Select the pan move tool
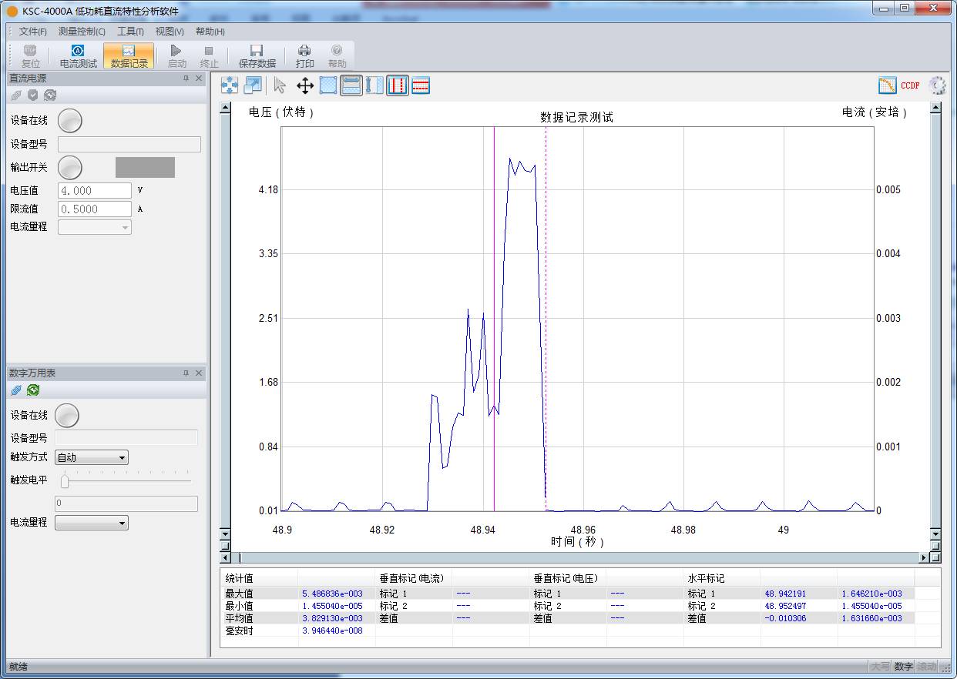The height and width of the screenshot is (679, 957). pyautogui.click(x=305, y=85)
